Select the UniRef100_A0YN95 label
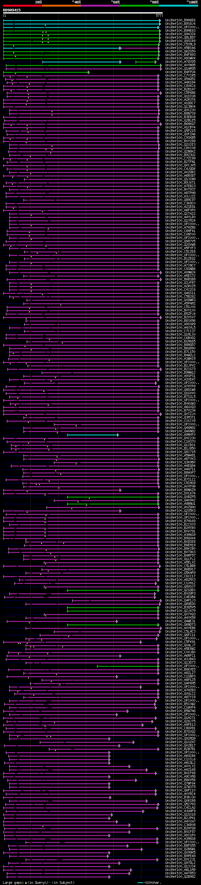Screen dimensions: 201x885 coord(180,65)
